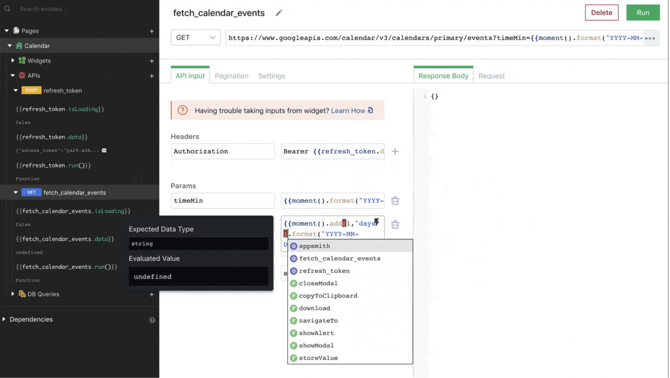Screen dimensions: 670x378
Task: Click the plus icon next to Pages
Action: (x=151, y=31)
